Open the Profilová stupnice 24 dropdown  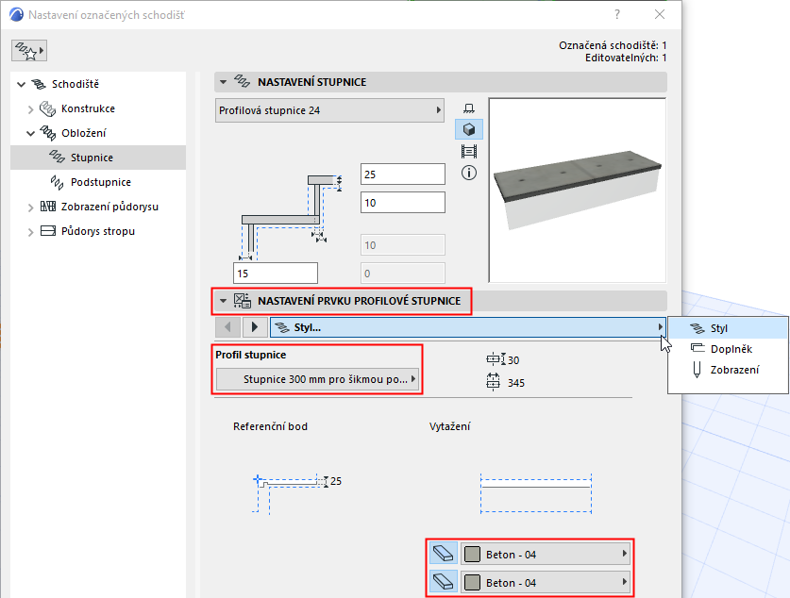pos(329,110)
